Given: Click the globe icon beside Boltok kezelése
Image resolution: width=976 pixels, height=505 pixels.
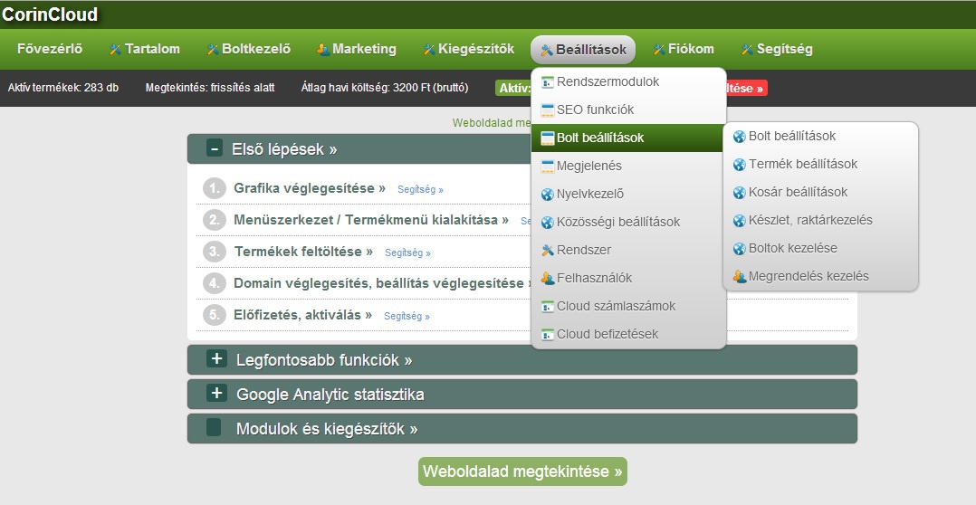Looking at the screenshot, I should pos(740,249).
